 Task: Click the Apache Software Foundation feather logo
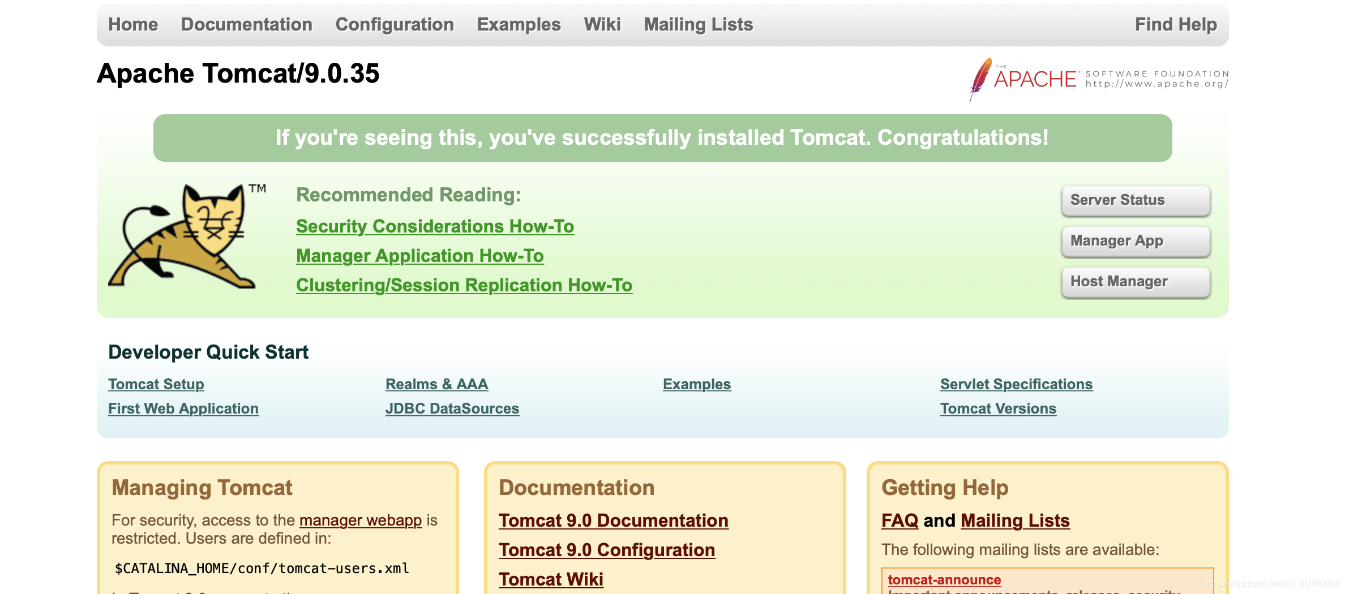click(1098, 79)
